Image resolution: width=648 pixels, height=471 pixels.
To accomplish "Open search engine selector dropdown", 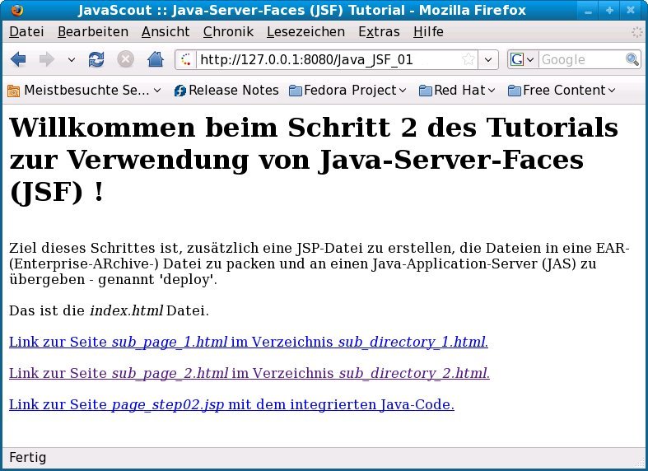I will pyautogui.click(x=523, y=59).
